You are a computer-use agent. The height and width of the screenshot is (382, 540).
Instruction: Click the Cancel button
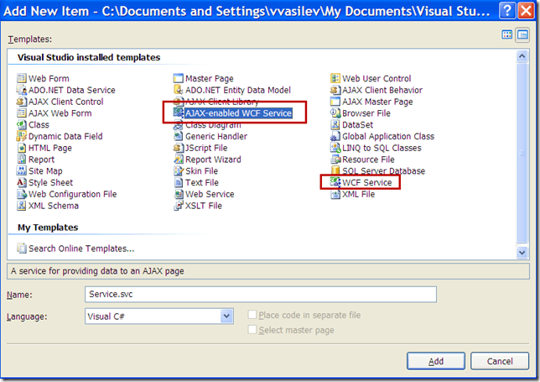click(x=500, y=361)
